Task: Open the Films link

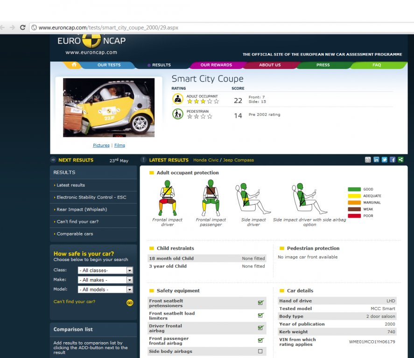Action: (x=119, y=145)
